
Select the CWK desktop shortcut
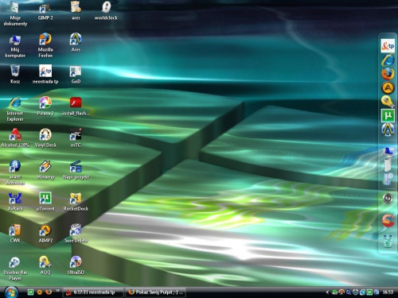pyautogui.click(x=15, y=234)
